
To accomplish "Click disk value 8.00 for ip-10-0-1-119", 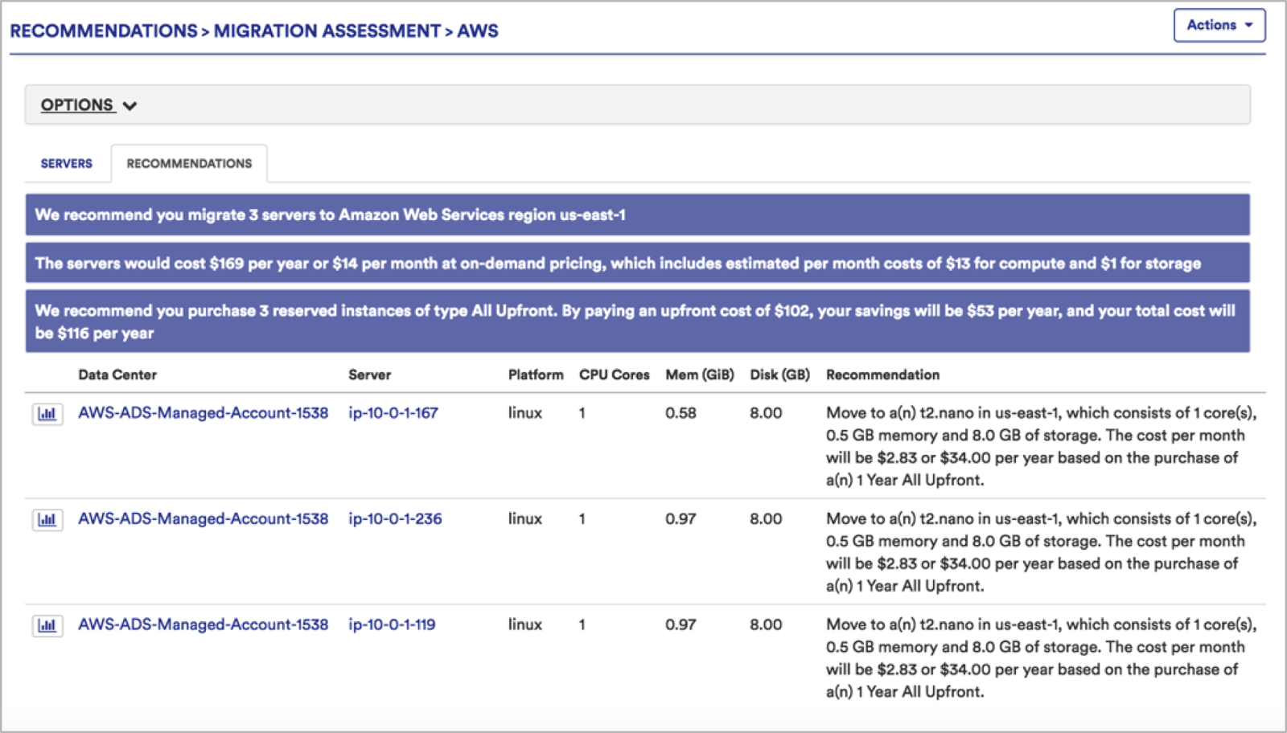I will click(x=766, y=624).
